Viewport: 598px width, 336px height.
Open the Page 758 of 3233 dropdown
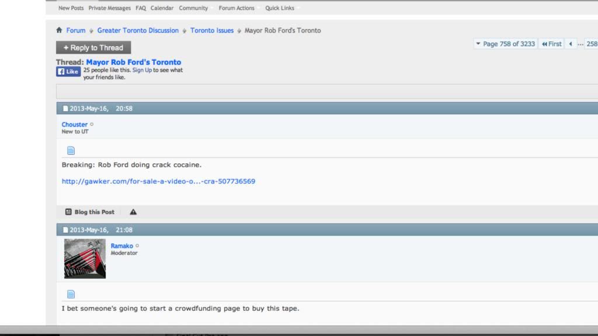click(505, 44)
